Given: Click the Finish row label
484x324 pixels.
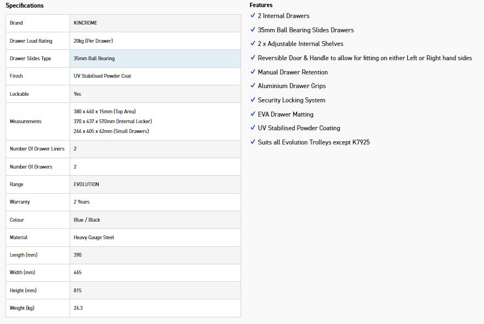Looking at the screenshot, I should pos(16,76).
